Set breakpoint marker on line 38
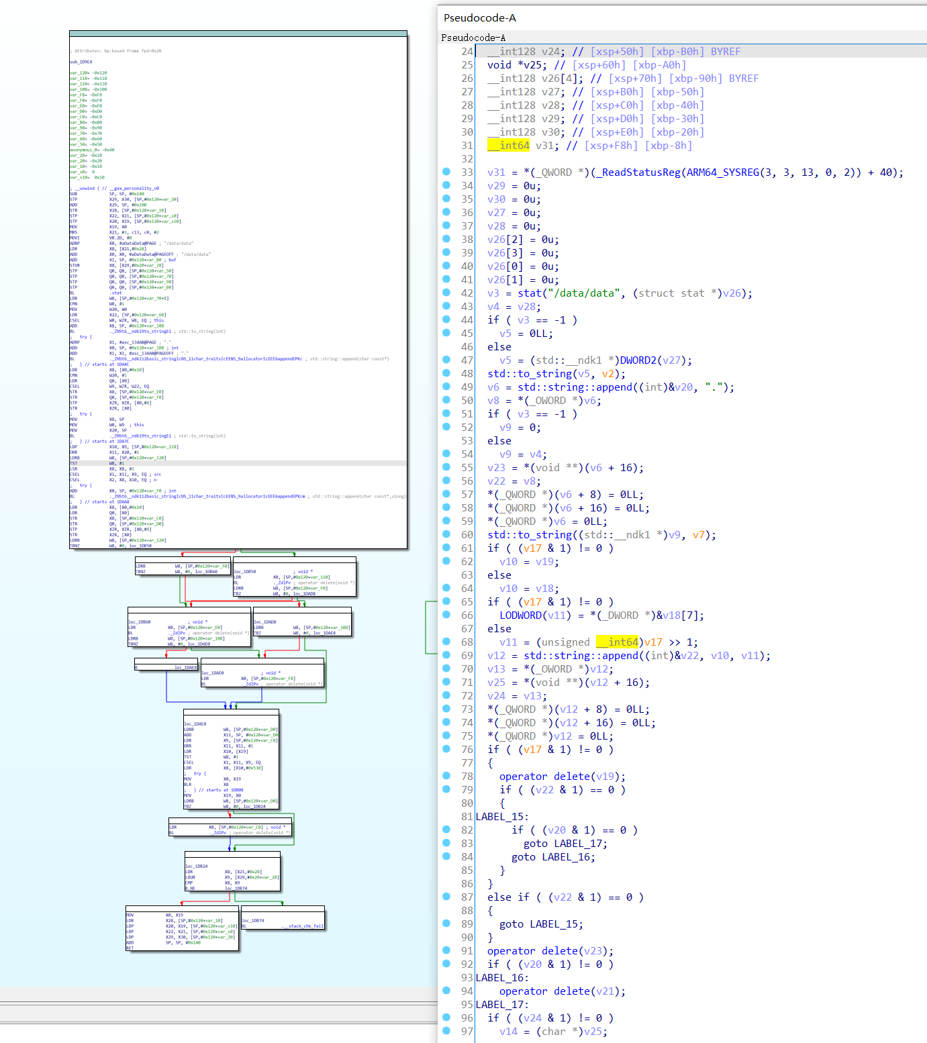The width and height of the screenshot is (927, 1043). tap(446, 239)
